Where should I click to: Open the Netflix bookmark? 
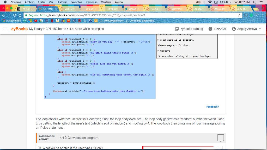[53, 21]
